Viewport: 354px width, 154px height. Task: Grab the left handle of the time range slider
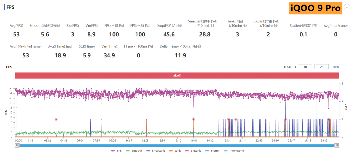click(17, 146)
